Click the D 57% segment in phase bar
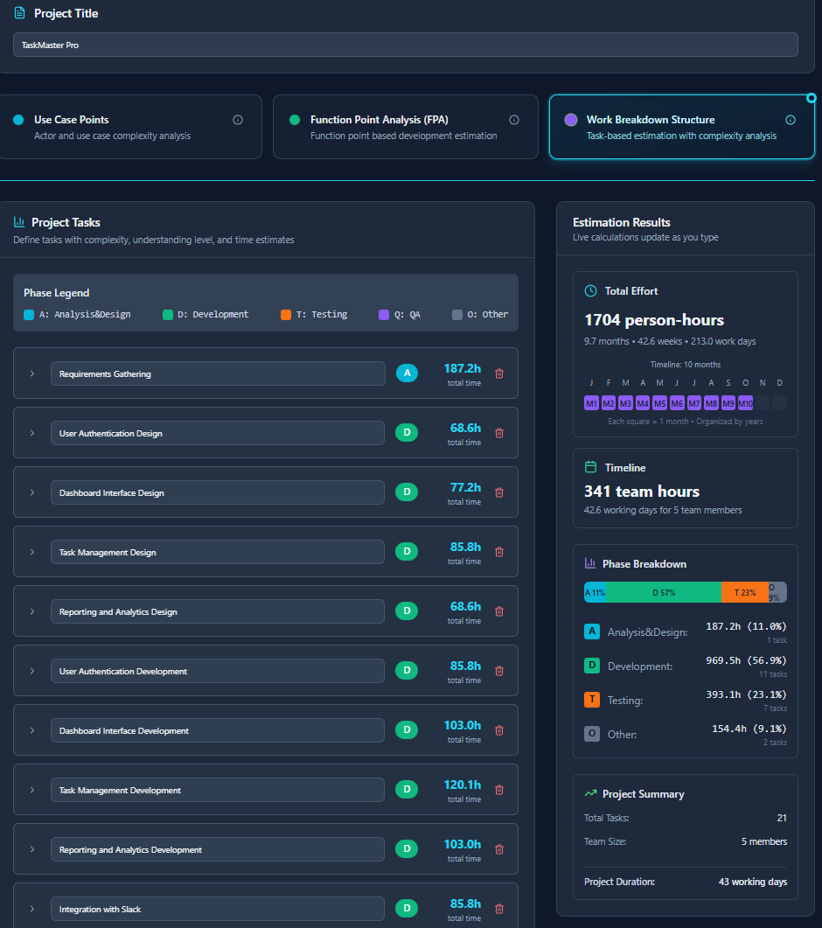 [x=664, y=592]
